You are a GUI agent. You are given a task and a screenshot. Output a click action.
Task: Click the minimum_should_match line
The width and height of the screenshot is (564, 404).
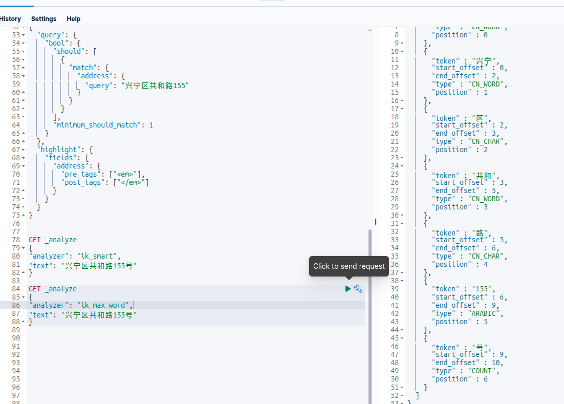(x=103, y=125)
